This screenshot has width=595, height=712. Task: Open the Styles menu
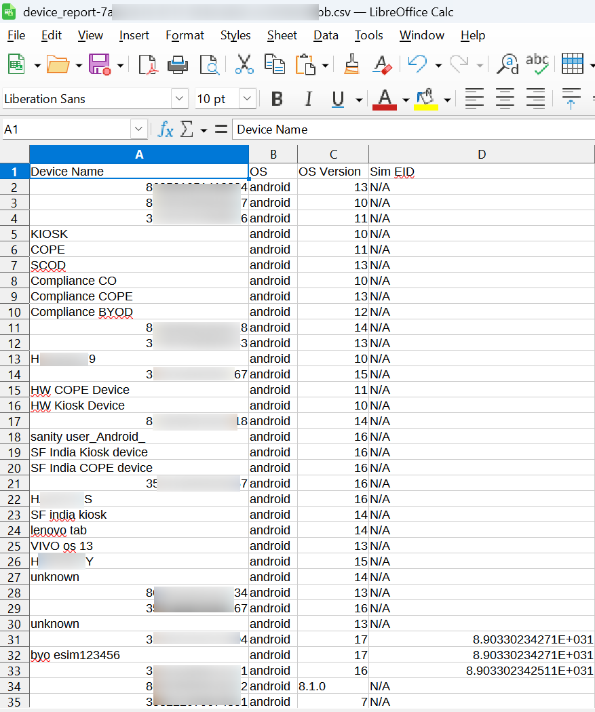[x=235, y=35]
